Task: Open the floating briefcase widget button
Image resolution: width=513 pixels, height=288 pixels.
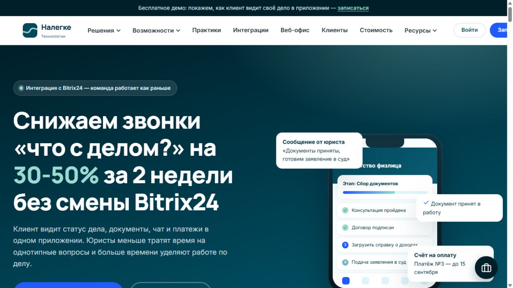Action: [486, 268]
